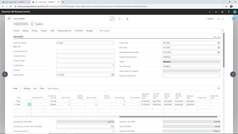This screenshot has width=238, height=134.
Task: Click Inv. Discount Amount Excl. VAT field
Action: (x=85, y=127)
